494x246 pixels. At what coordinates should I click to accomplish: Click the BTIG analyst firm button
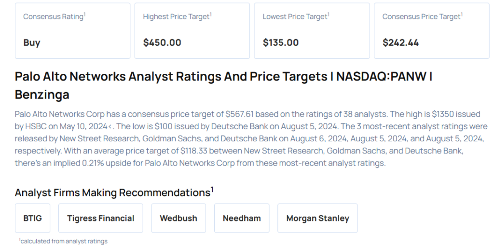pos(32,218)
